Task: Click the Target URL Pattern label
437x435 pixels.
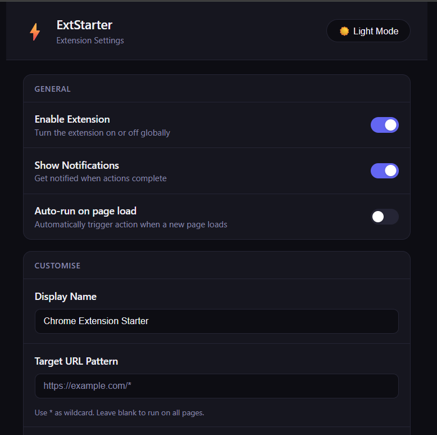Action: coord(76,361)
